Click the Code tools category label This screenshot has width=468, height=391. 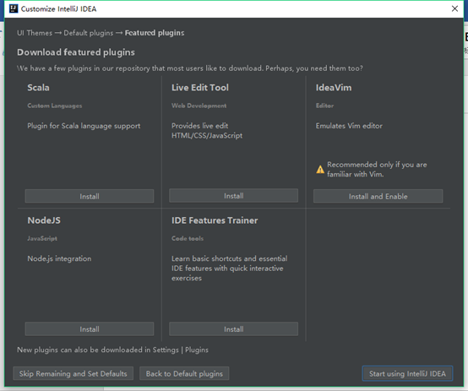[188, 238]
